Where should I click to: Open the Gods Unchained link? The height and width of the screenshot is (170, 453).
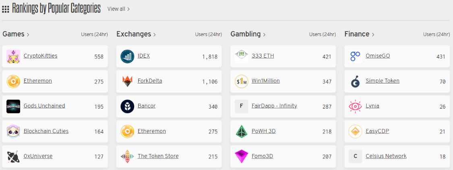pyautogui.click(x=44, y=106)
